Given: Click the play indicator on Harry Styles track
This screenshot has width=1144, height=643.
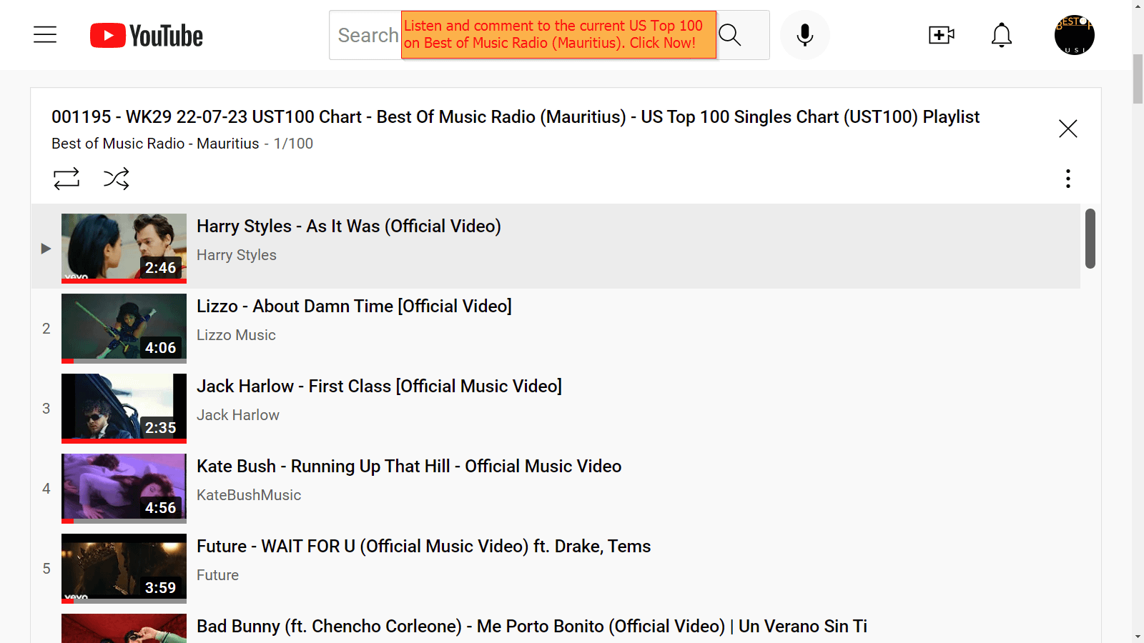Looking at the screenshot, I should [x=46, y=248].
